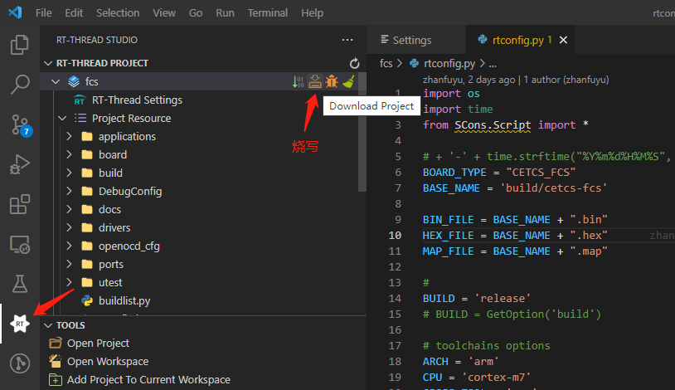Click the BUILD = 'release' line

(477, 298)
